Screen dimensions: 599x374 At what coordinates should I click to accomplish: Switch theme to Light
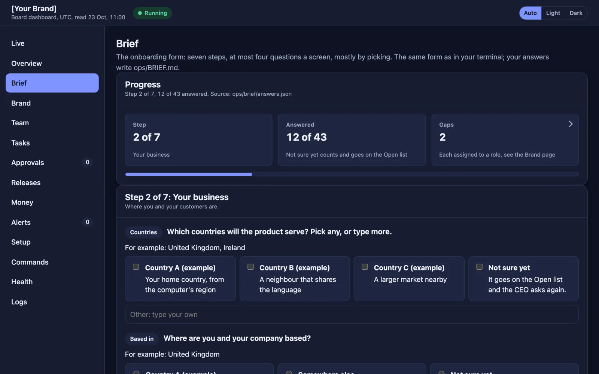553,13
